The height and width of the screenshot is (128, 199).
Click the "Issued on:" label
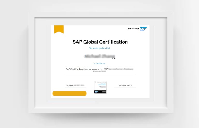click(70, 85)
